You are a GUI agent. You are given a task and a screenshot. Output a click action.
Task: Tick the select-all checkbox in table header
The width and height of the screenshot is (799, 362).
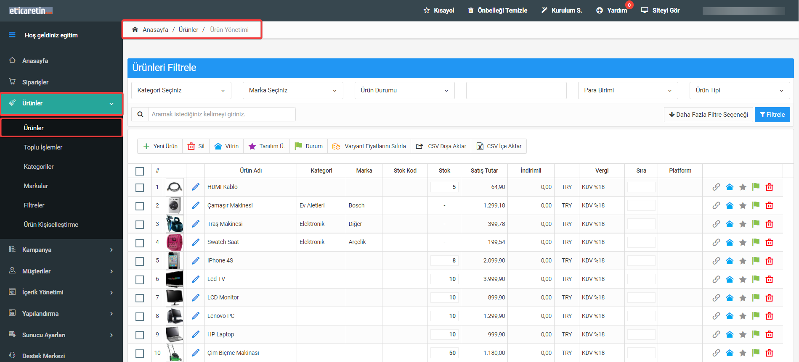[140, 171]
